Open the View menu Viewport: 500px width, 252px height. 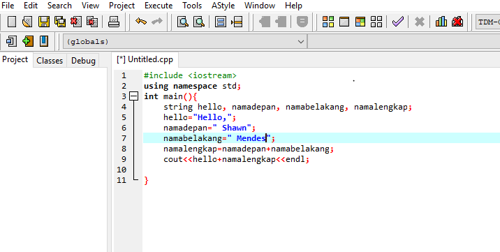pos(90,6)
